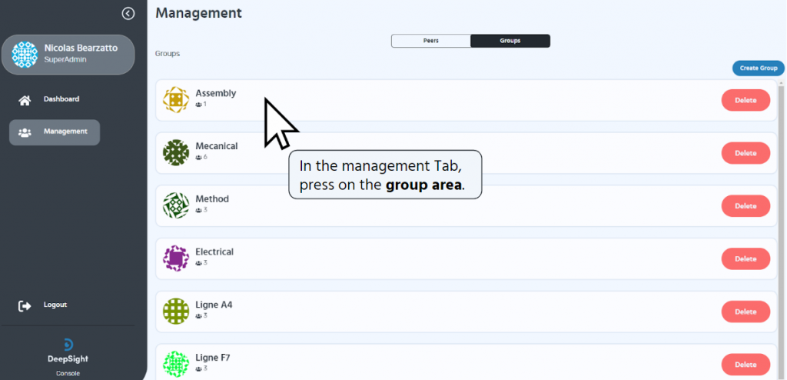Select the Ligne A4 group avatar
Image resolution: width=787 pixels, height=380 pixels.
pos(176,311)
